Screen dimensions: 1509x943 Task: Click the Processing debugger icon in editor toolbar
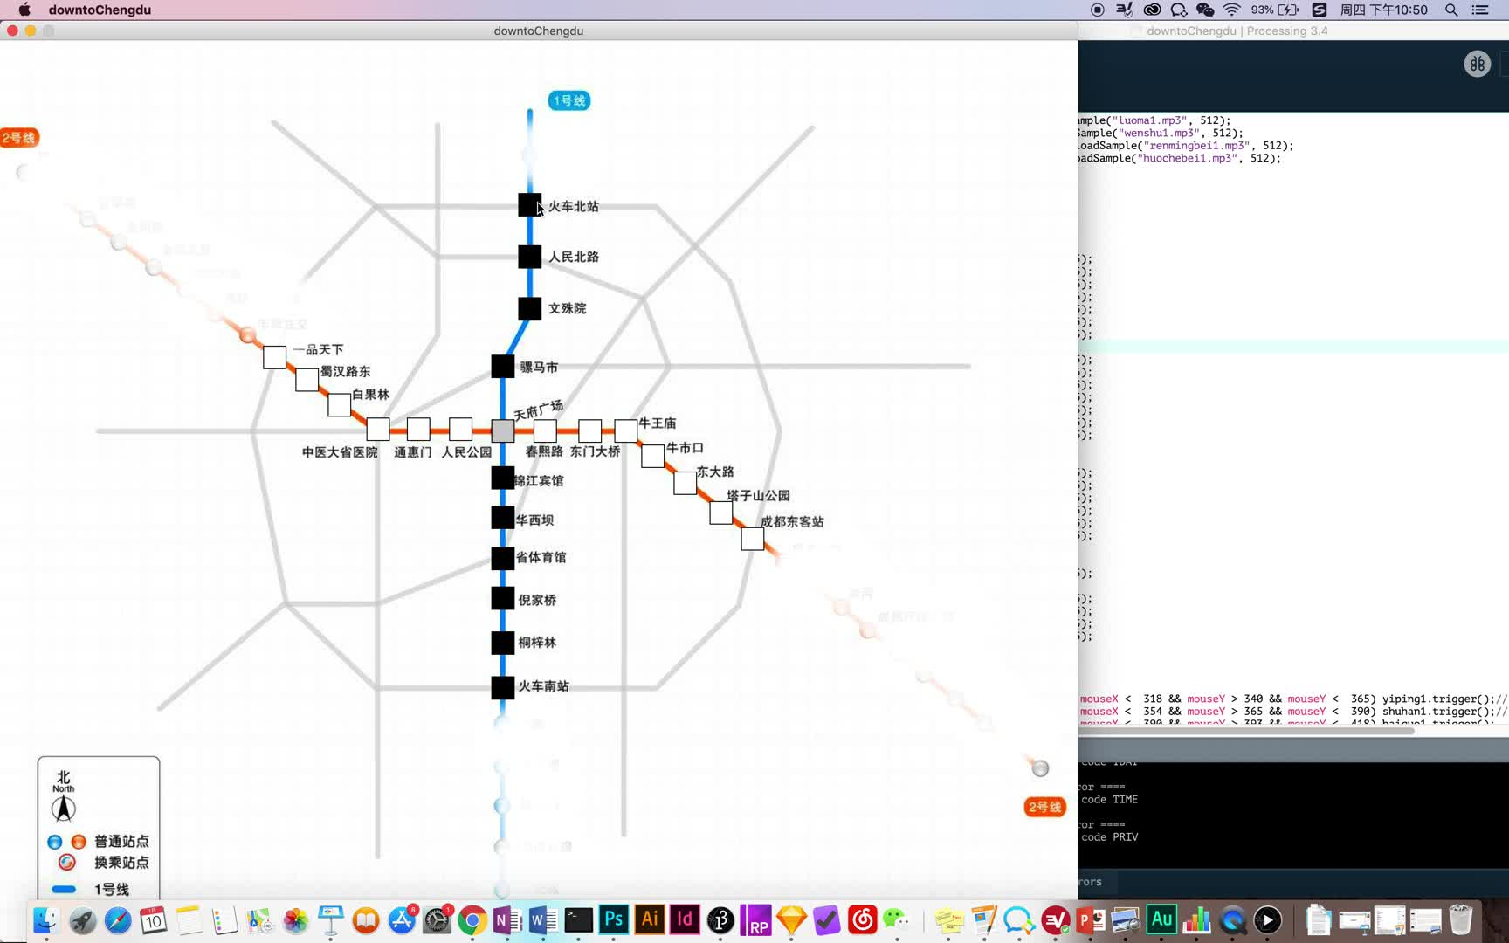pos(1477,64)
